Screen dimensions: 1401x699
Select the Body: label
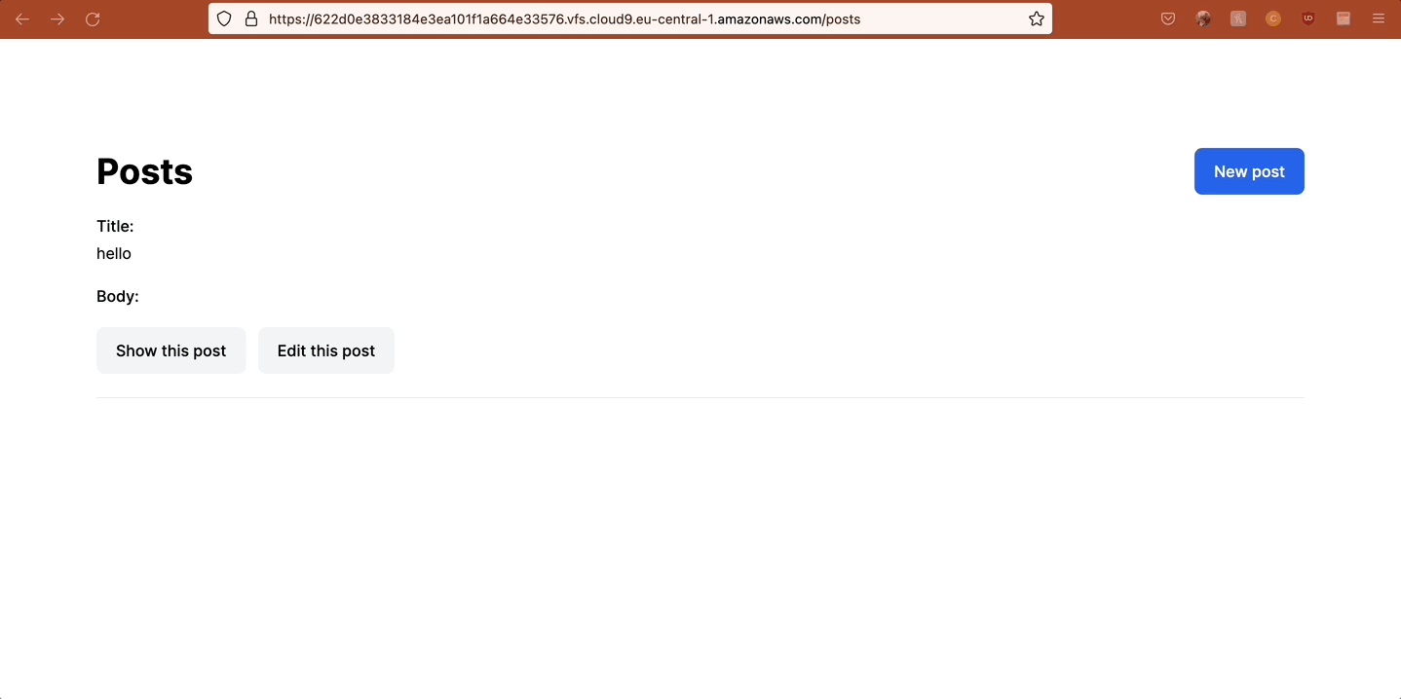point(118,296)
